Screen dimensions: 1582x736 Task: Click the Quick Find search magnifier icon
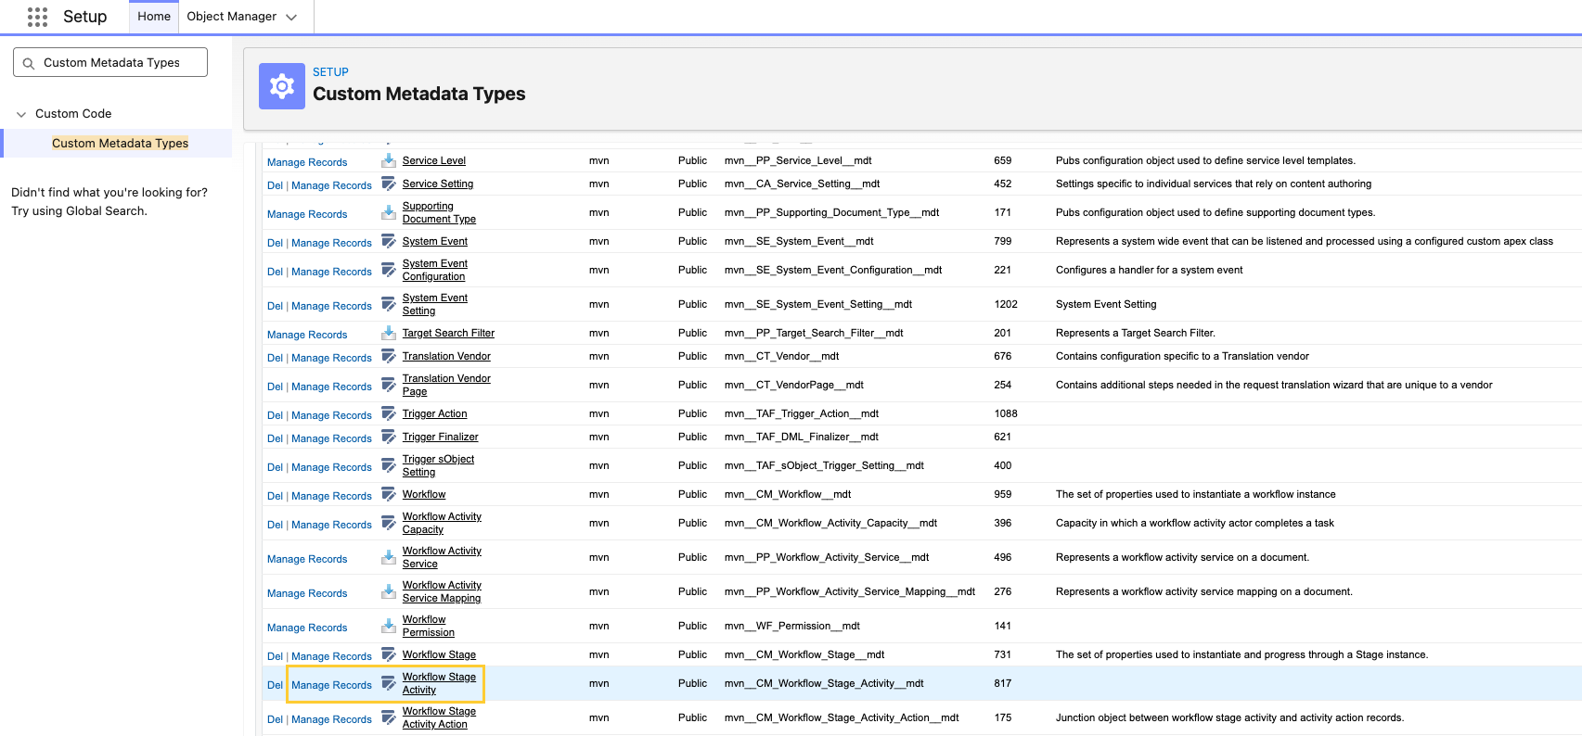click(x=29, y=63)
